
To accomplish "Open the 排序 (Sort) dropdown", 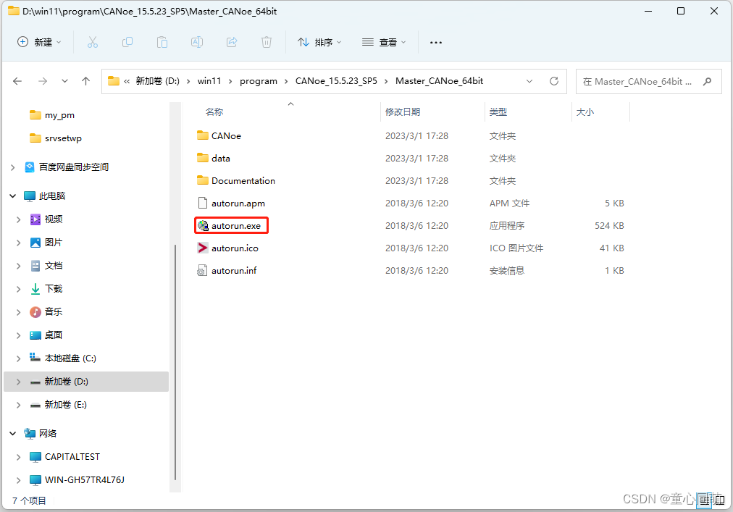I will pyautogui.click(x=319, y=42).
